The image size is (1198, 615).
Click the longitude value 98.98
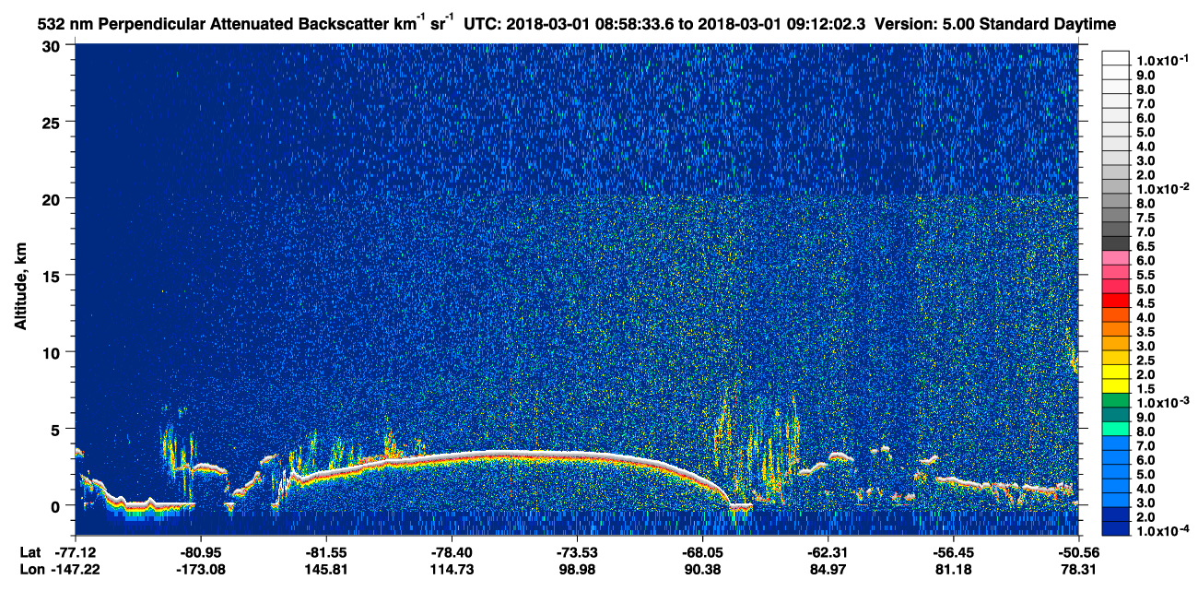(576, 569)
